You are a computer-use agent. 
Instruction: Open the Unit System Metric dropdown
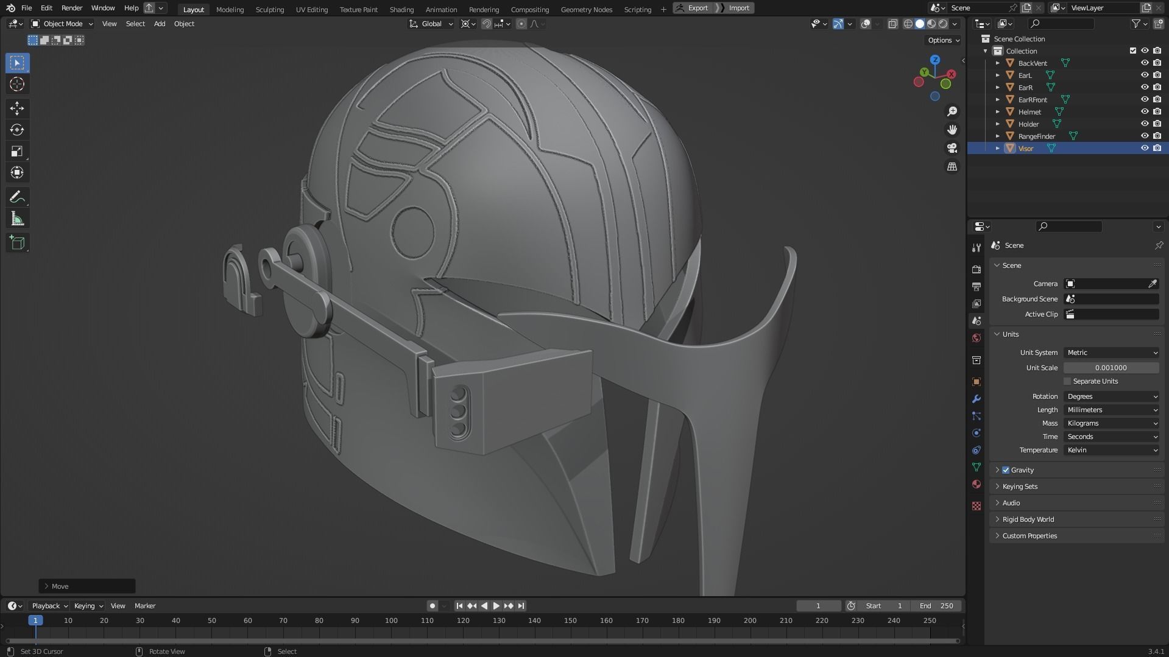(x=1111, y=353)
